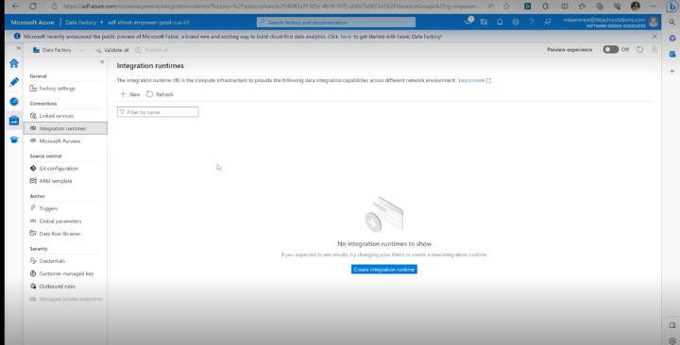Image resolution: width=680 pixels, height=345 pixels.
Task: Select Integration runtimes menu item
Action: tap(65, 128)
